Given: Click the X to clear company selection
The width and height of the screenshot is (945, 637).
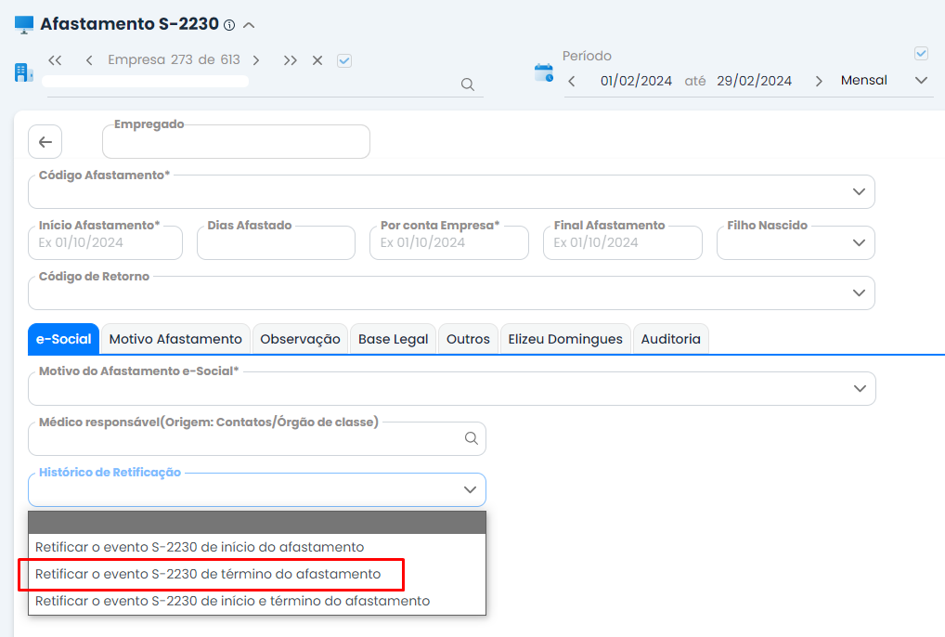Looking at the screenshot, I should 317,59.
